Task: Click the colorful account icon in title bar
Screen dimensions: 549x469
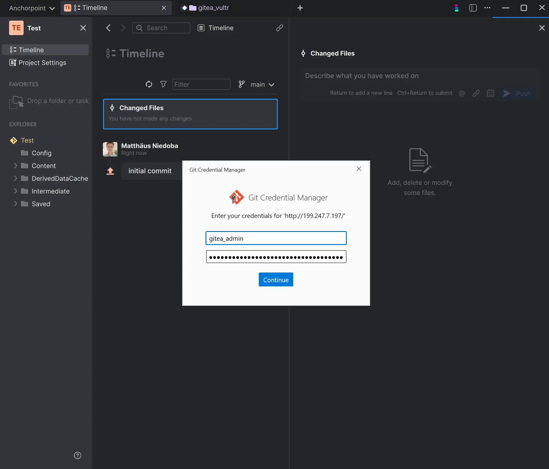Action: coord(456,8)
